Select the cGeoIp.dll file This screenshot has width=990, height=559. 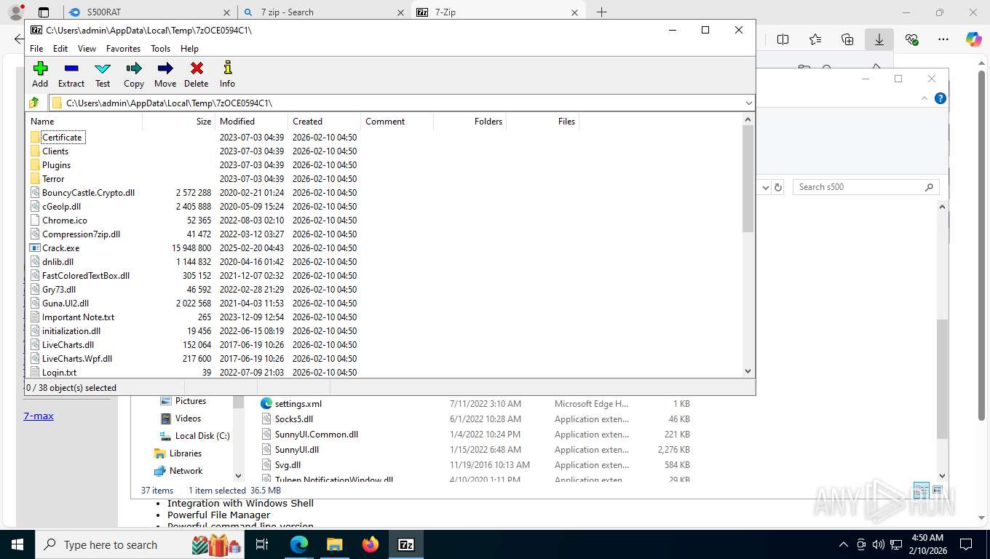click(61, 207)
